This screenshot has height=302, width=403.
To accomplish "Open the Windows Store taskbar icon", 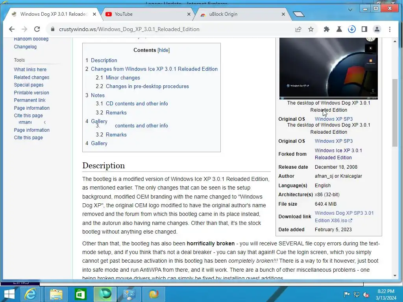I will coord(80,294).
